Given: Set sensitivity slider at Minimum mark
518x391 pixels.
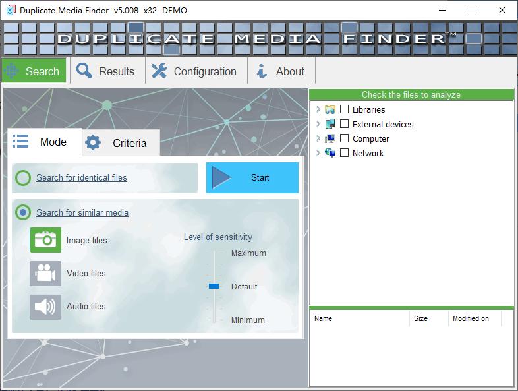Looking at the screenshot, I should coord(214,320).
